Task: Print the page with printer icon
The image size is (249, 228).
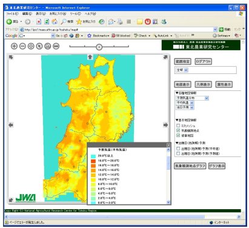Action: (120, 22)
